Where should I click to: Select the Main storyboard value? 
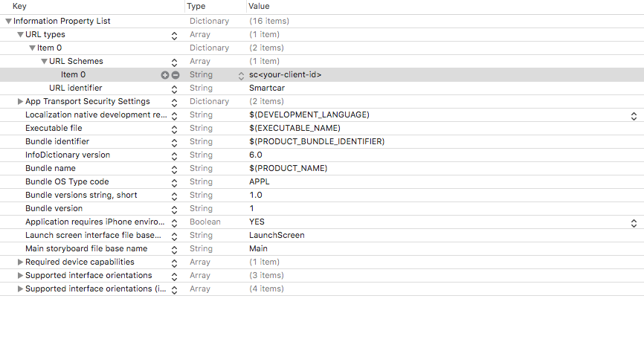pyautogui.click(x=258, y=248)
